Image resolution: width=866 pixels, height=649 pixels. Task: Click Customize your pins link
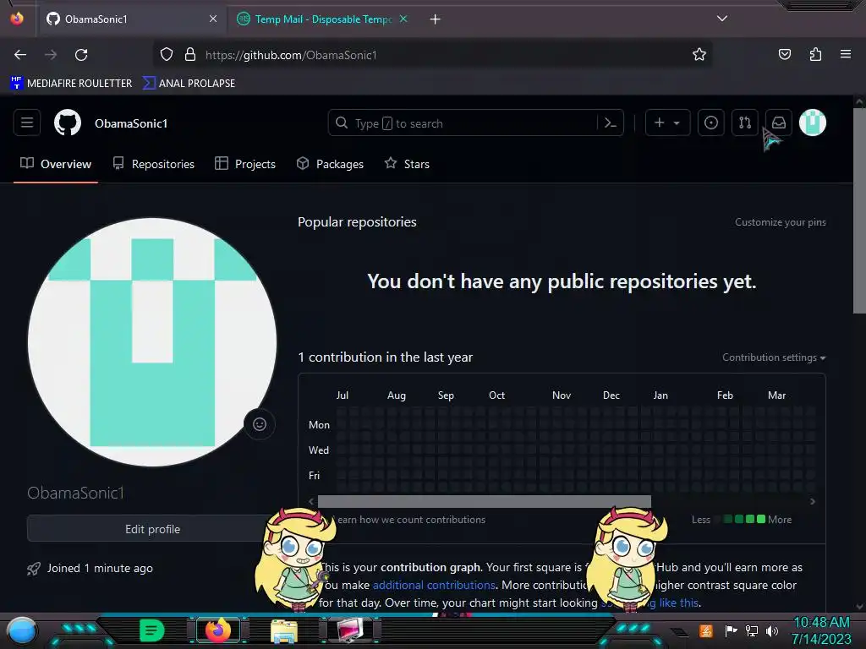coord(781,222)
